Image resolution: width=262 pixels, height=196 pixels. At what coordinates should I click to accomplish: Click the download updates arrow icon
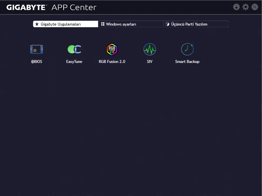236,7
